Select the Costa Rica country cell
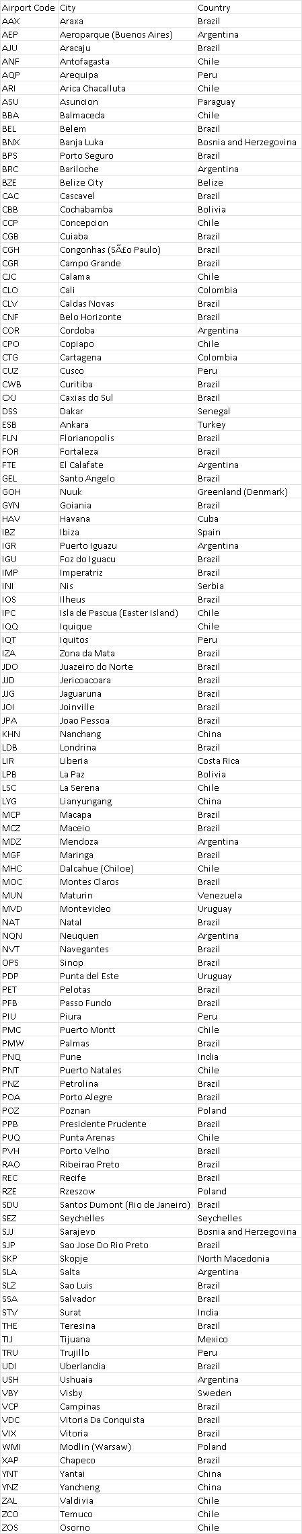302x1534 pixels. click(x=248, y=761)
